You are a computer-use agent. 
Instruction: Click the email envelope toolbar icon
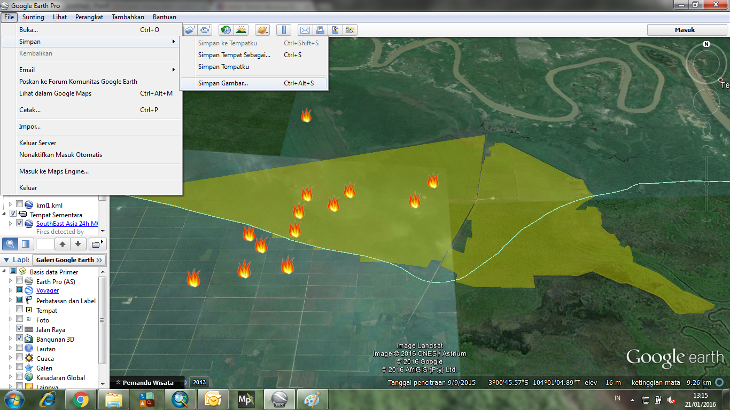tap(305, 30)
